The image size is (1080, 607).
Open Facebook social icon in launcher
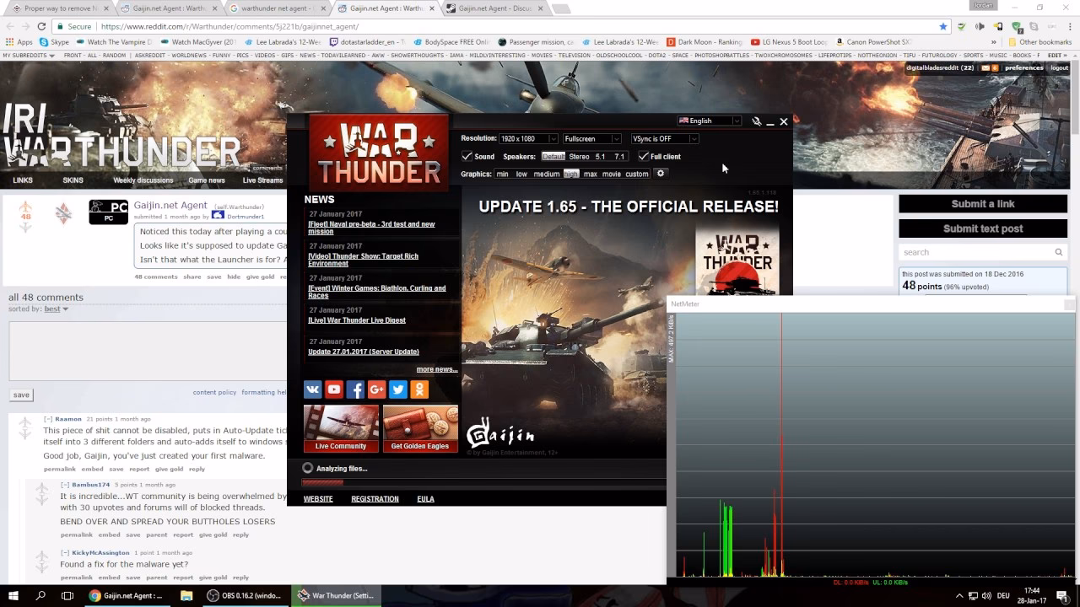click(x=355, y=389)
